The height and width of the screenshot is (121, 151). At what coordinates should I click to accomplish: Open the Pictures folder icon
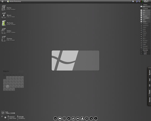4,23
